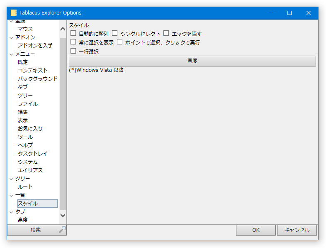Select the highlighted スタイル item
Image resolution: width=326 pixels, height=248 pixels.
pyautogui.click(x=37, y=204)
